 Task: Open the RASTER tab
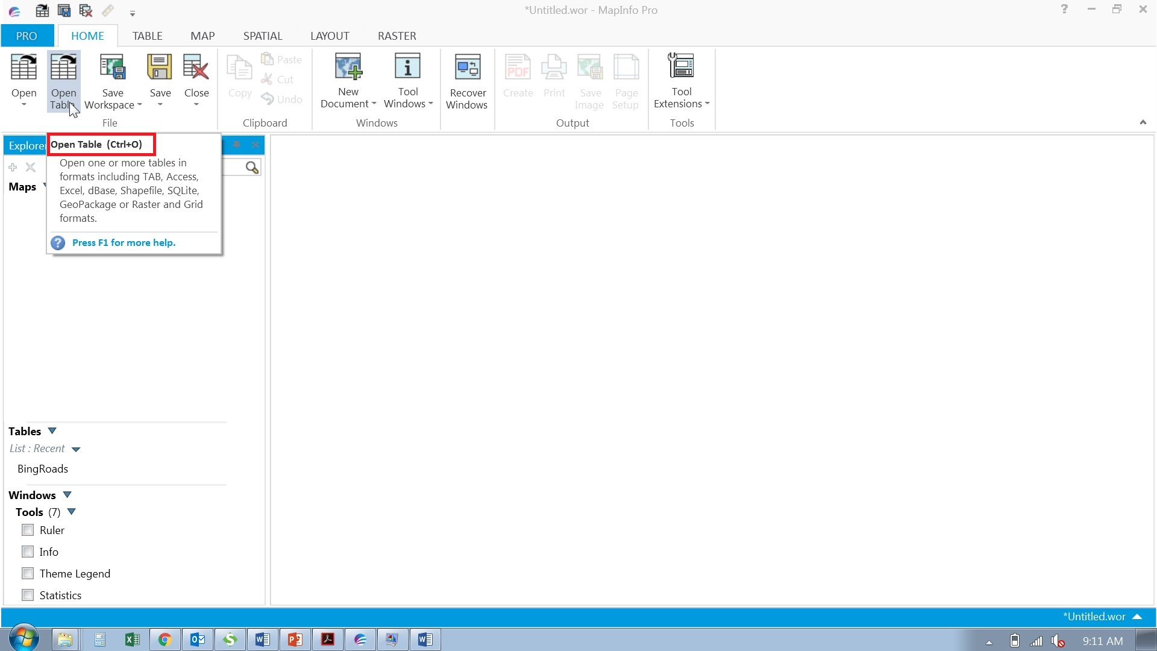coord(397,36)
